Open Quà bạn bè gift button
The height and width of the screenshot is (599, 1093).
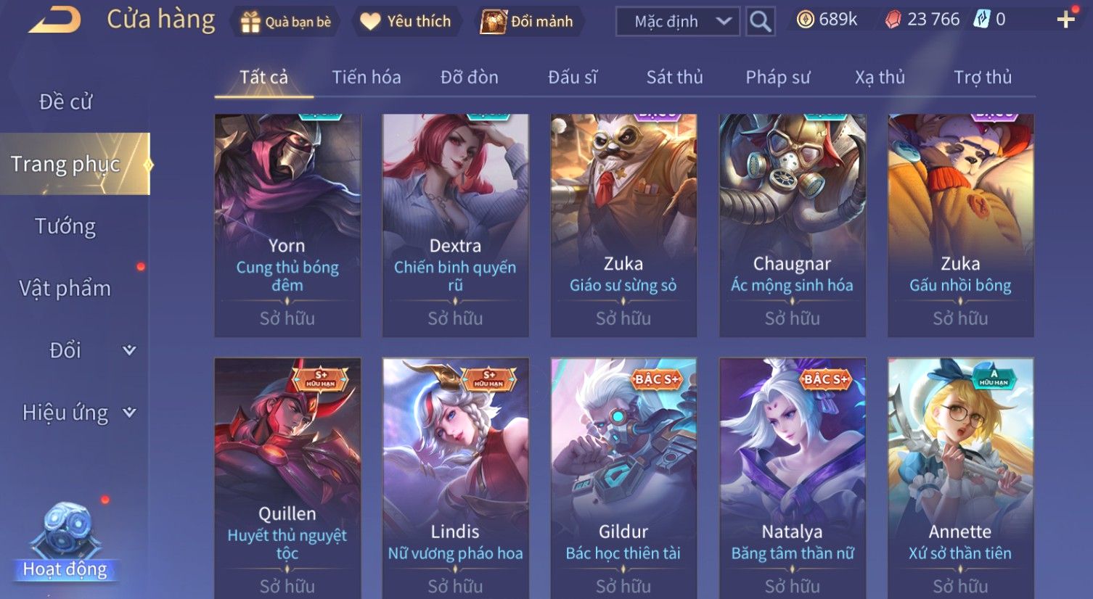click(286, 22)
